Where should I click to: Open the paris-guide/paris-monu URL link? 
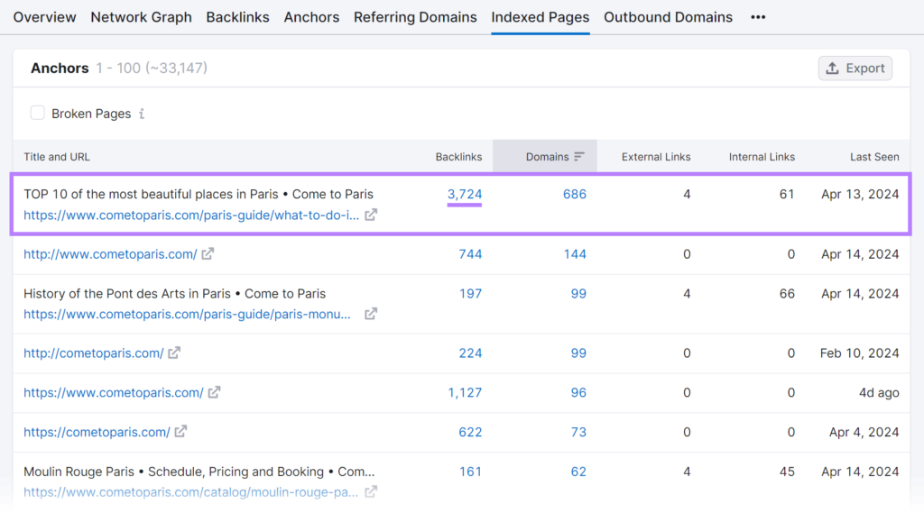pos(188,314)
